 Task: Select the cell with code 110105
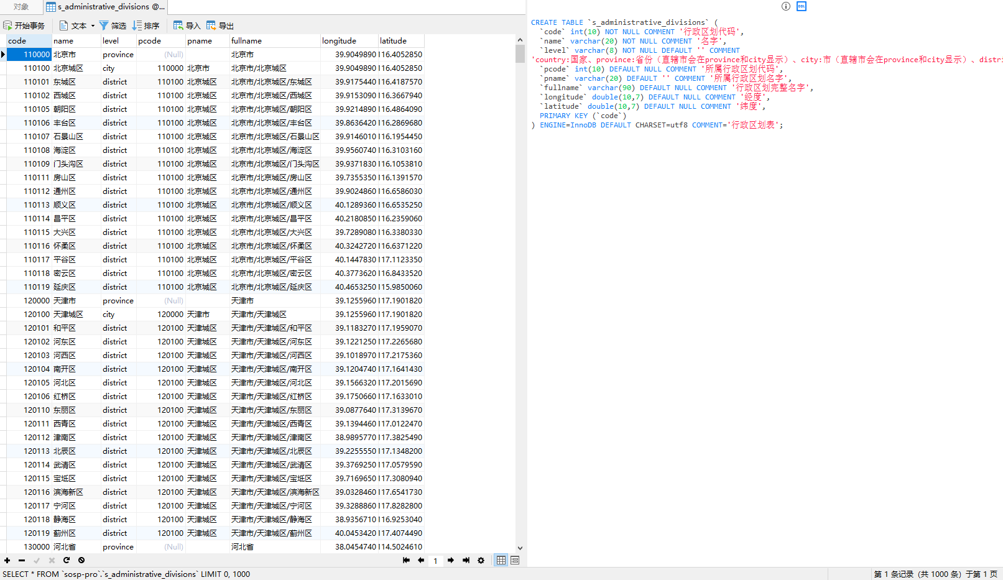[29, 109]
